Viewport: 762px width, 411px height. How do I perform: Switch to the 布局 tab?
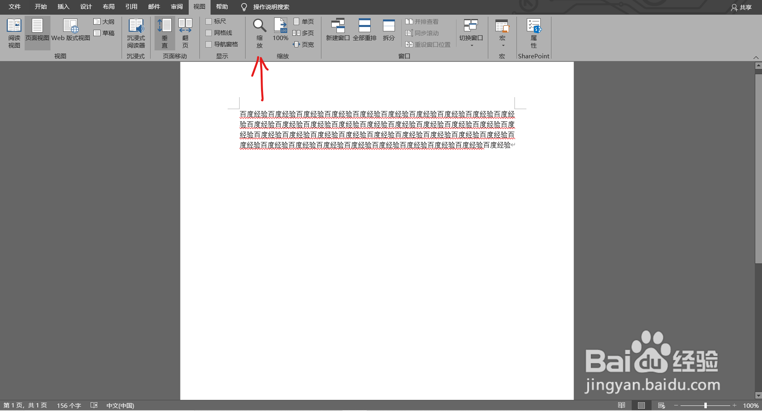[108, 7]
